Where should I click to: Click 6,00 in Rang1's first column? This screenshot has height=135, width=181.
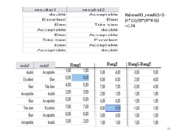(68, 114)
